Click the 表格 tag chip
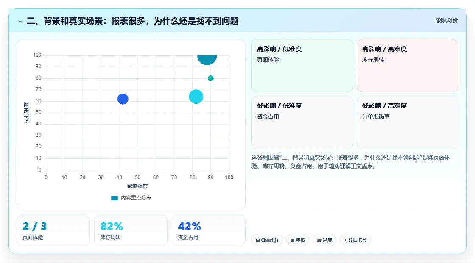475x263 pixels. [297, 240]
